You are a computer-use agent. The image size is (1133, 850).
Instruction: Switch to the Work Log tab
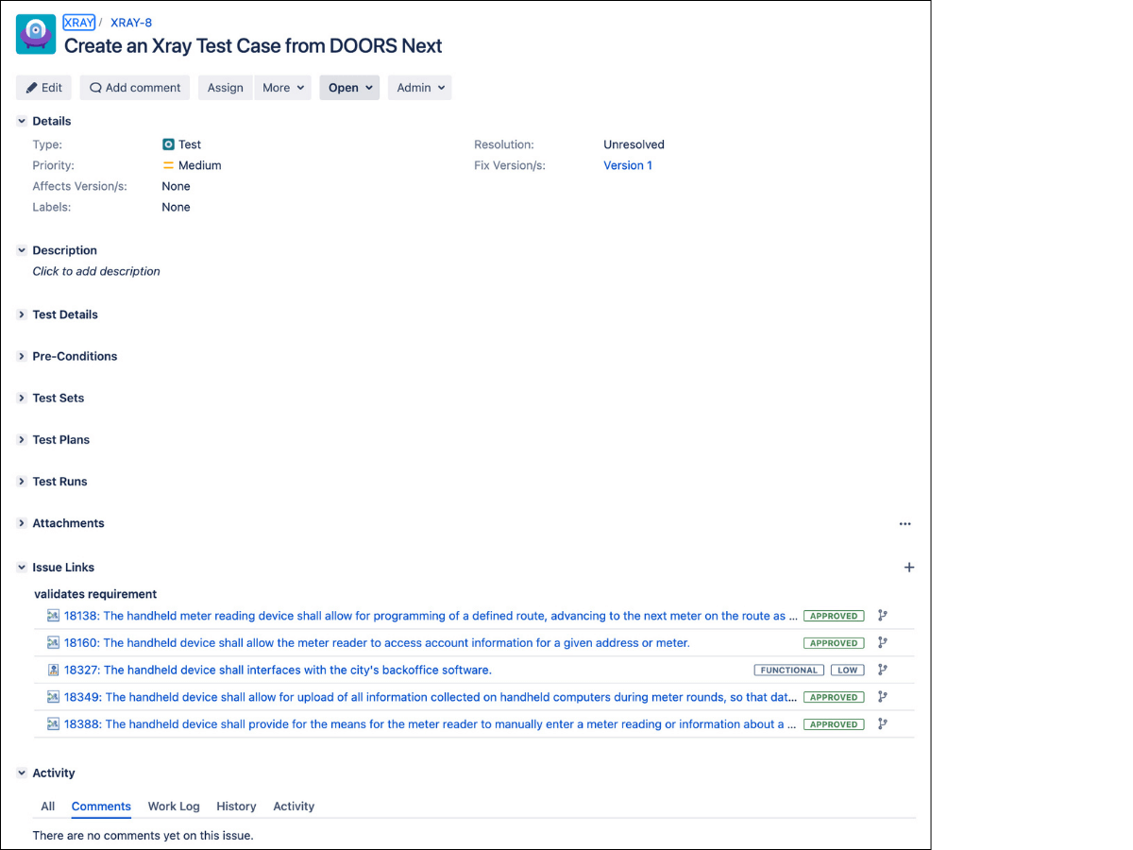coord(174,807)
